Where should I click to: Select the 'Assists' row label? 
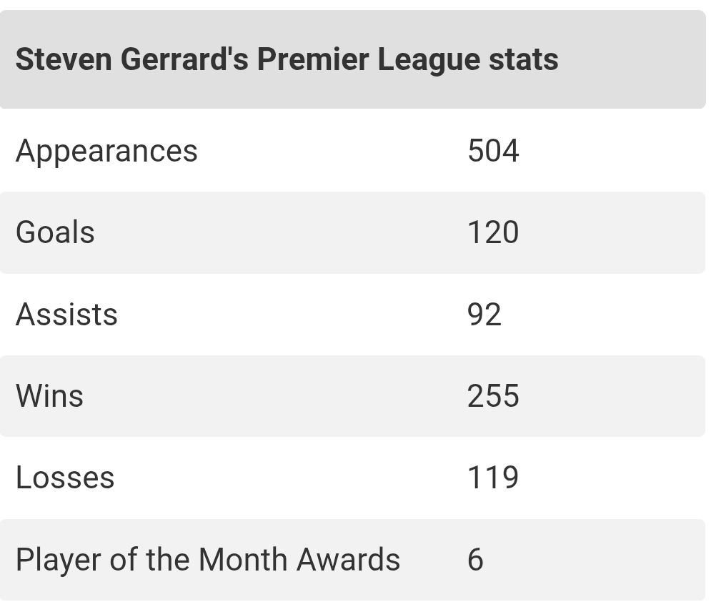pyautogui.click(x=66, y=315)
